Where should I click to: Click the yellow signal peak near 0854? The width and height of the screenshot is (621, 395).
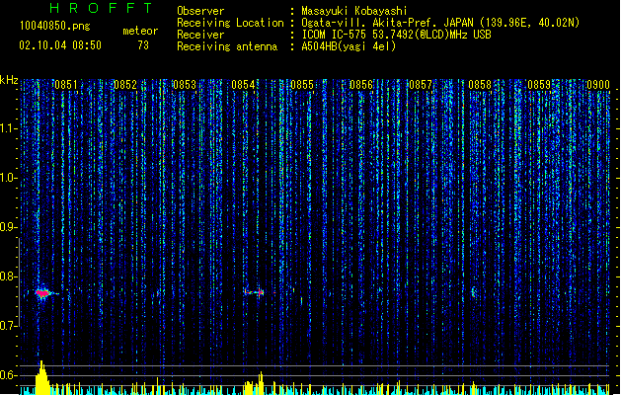tap(261, 383)
